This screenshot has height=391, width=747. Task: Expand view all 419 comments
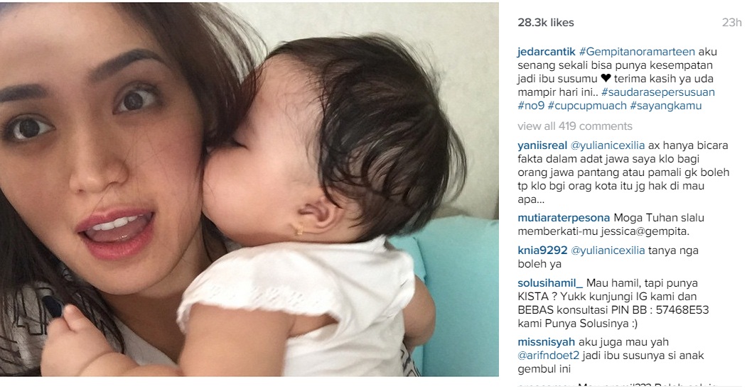coord(575,126)
